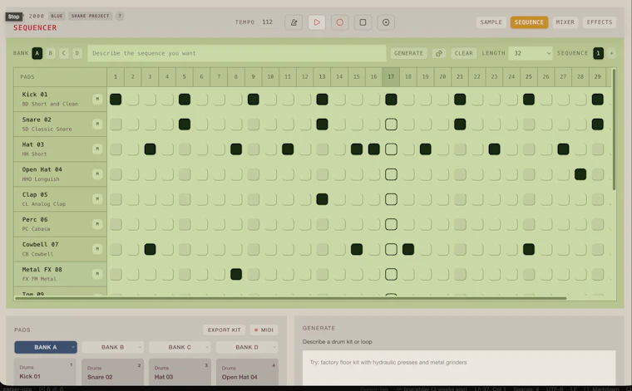
Task: Click the GENERATE button in sequencer
Action: tap(408, 53)
